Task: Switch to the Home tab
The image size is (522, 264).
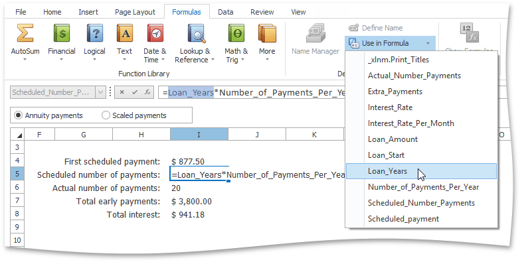Action: (52, 12)
